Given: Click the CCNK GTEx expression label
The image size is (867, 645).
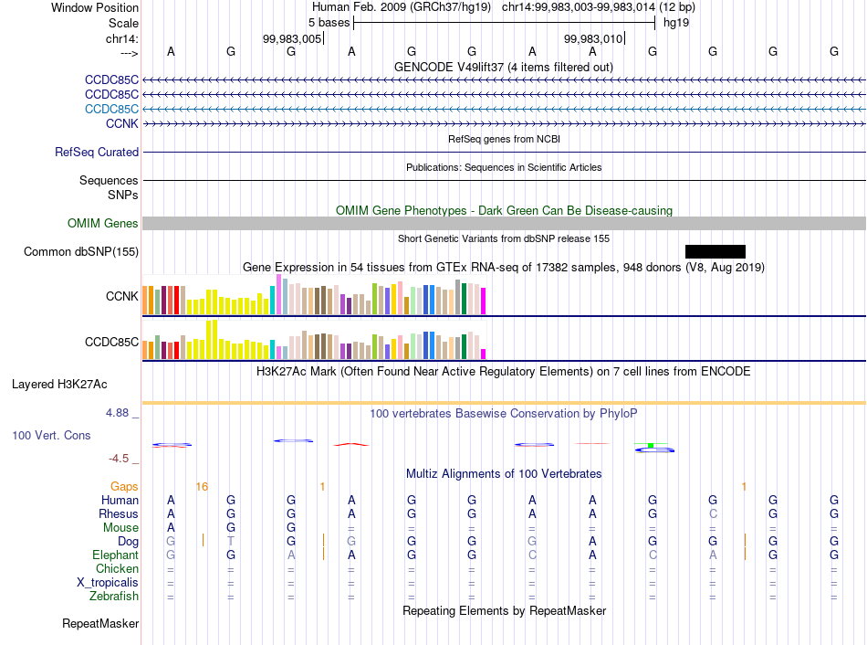Looking at the screenshot, I should coord(122,296).
